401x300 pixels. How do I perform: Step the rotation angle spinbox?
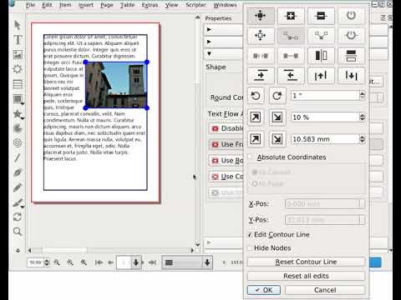[x=362, y=96]
